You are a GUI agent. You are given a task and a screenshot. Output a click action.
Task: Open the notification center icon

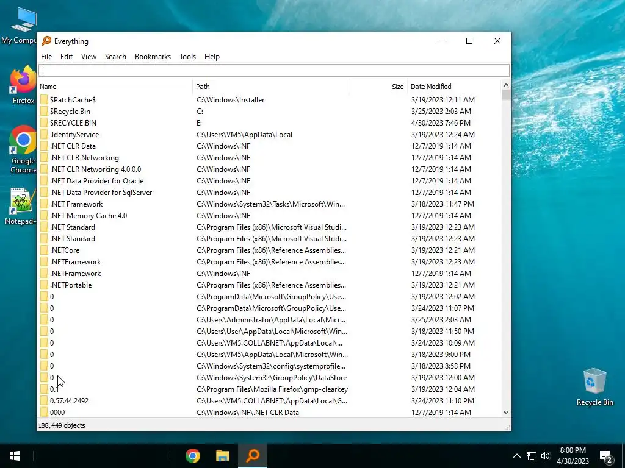pos(606,456)
